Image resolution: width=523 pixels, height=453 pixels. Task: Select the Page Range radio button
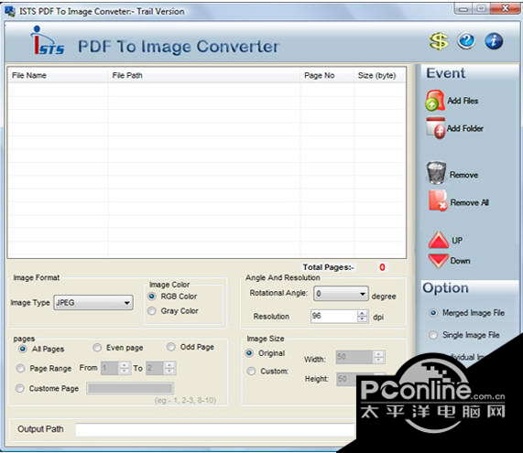[x=21, y=368]
